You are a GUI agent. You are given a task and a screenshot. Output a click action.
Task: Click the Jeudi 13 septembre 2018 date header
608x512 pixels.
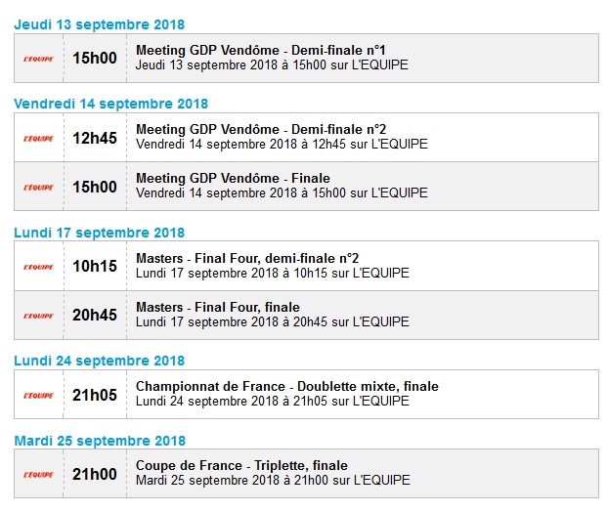coord(100,24)
